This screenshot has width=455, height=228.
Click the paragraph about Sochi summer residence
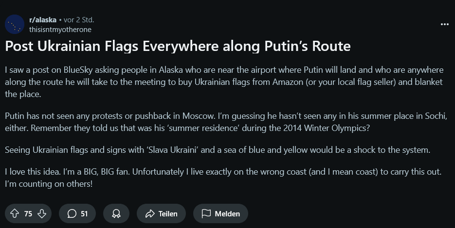click(x=226, y=122)
